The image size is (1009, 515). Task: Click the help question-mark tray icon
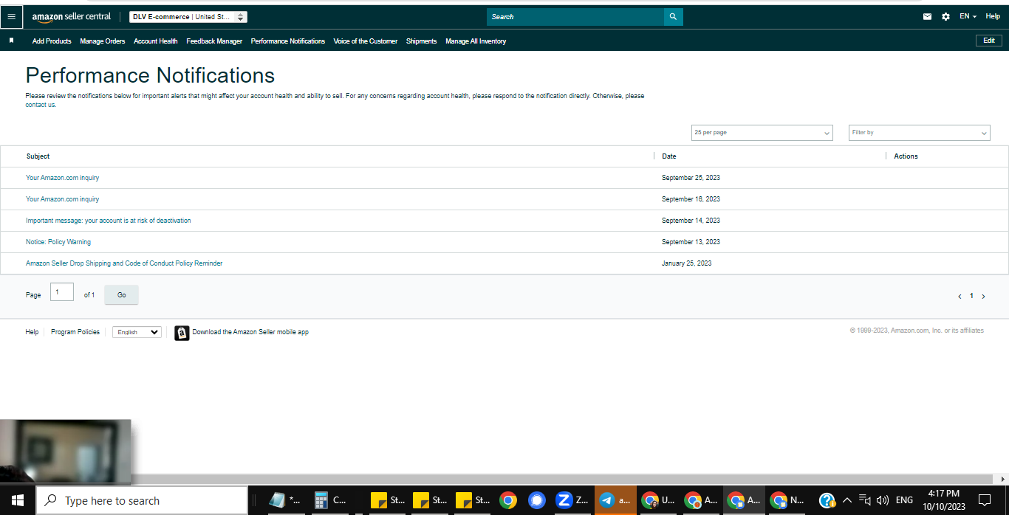827,500
